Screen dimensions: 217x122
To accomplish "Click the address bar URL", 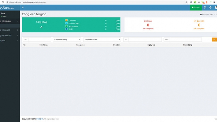I will [34, 2].
